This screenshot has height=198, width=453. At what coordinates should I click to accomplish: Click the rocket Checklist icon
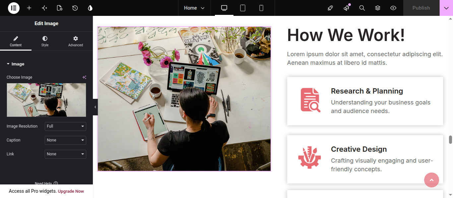tap(330, 8)
